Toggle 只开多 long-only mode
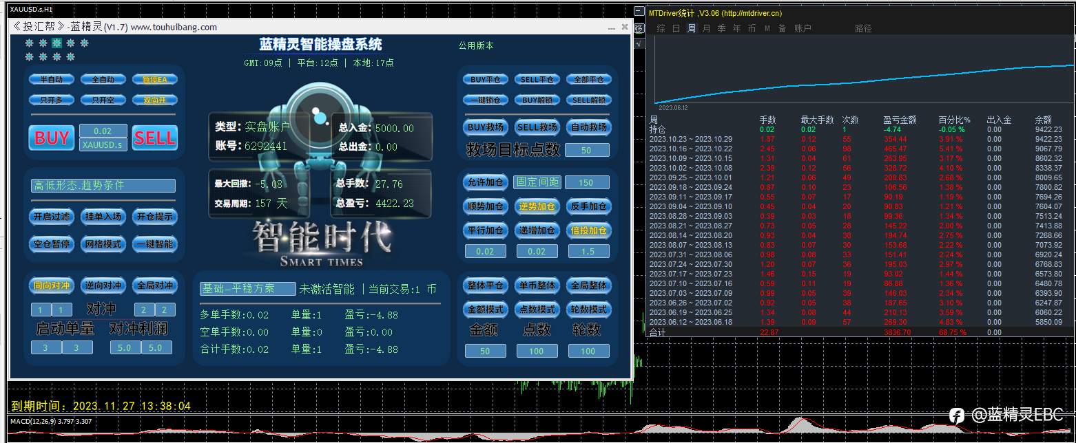Screen dimensions: 1076x443 tap(52, 100)
